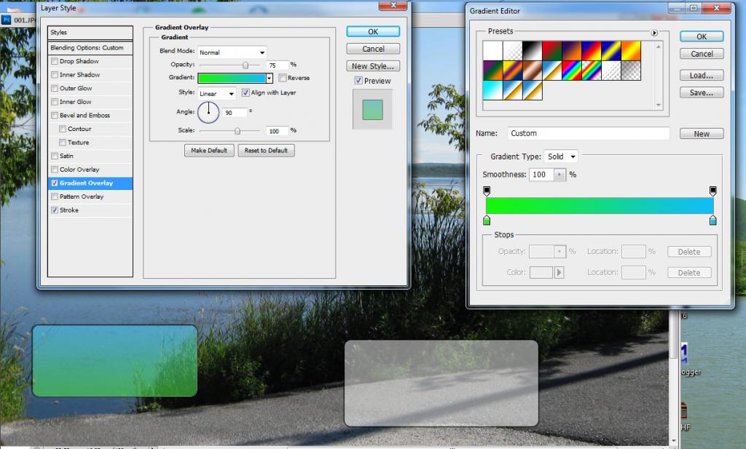Uncheck Align with Layer
Viewport: 746px width, 449px height.
click(x=246, y=92)
